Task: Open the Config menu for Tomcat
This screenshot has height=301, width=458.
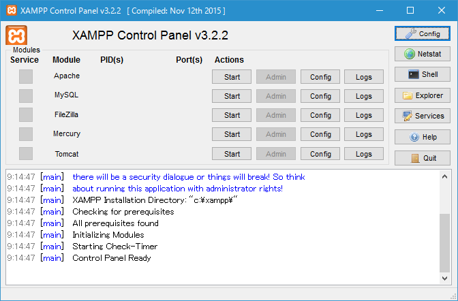Action: [320, 154]
